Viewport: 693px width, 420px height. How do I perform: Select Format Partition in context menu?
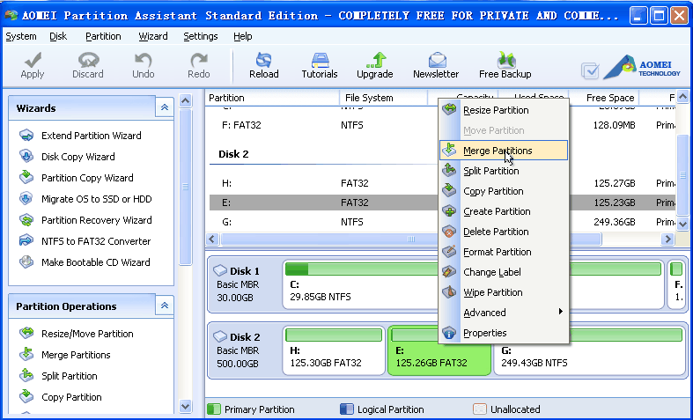504,252
